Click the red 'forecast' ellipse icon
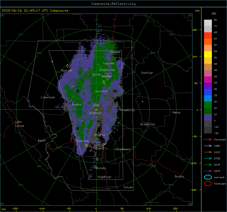 (208, 184)
